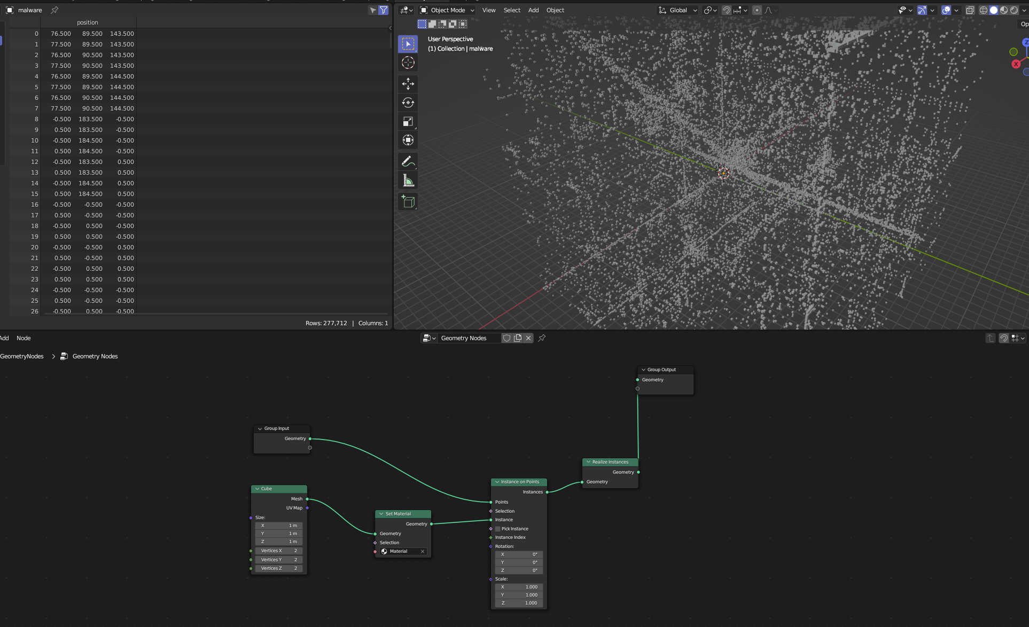This screenshot has height=627, width=1029.
Task: Enable Pick Instance checkbox
Action: tap(498, 529)
